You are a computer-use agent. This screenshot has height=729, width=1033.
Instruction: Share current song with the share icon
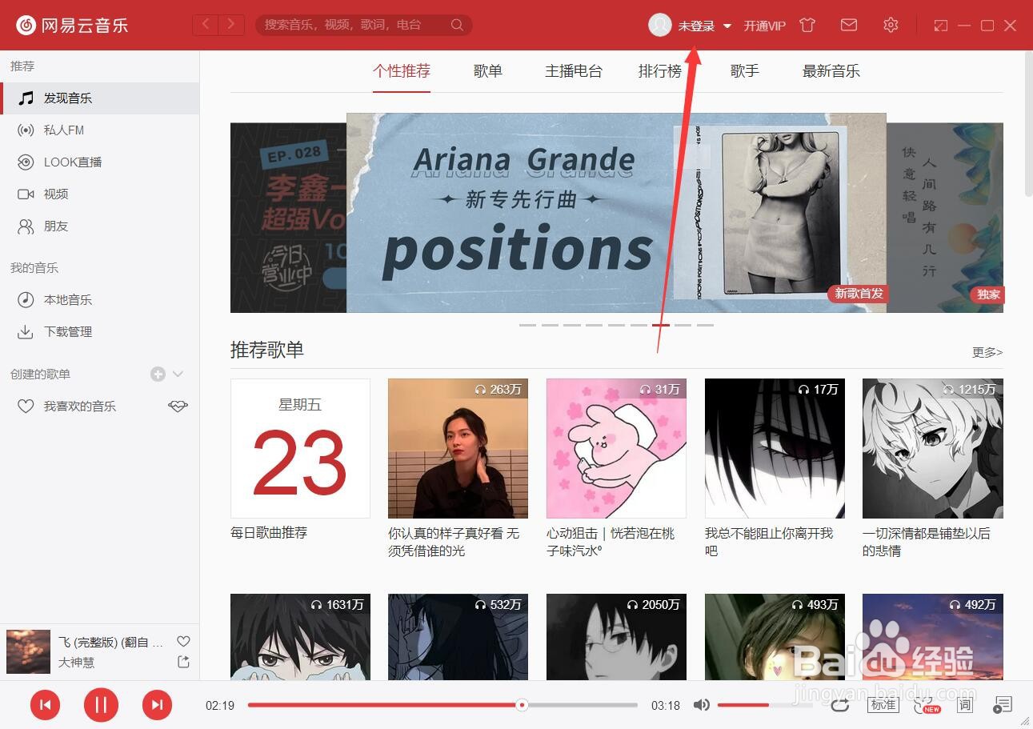[183, 662]
